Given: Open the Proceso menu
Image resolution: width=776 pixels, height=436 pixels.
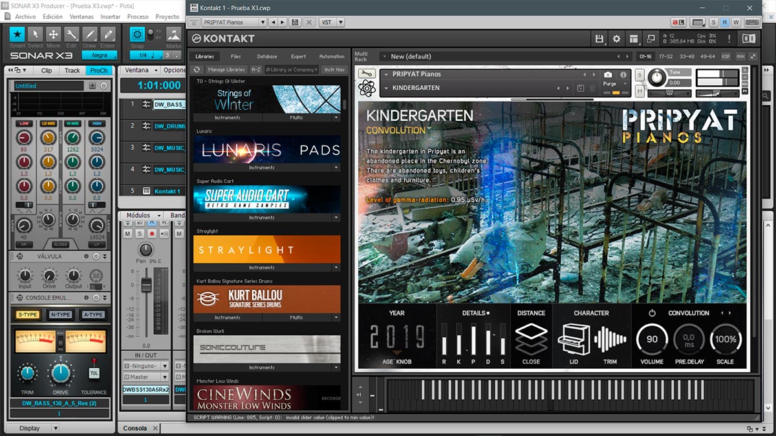Looking at the screenshot, I should coord(138,16).
